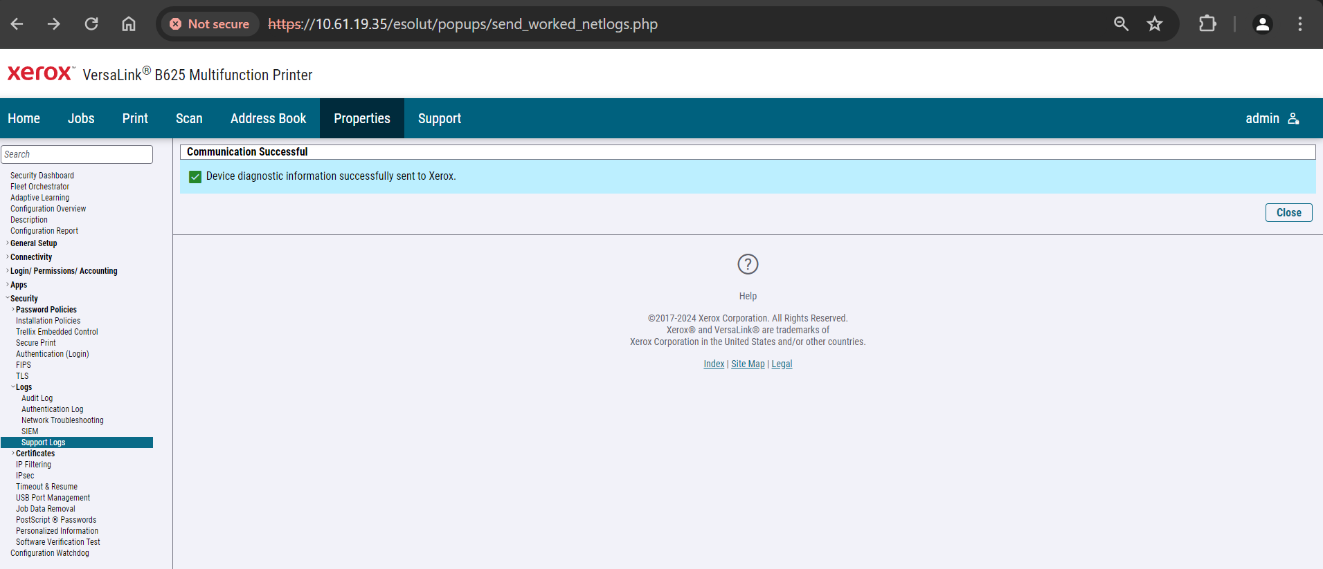The image size is (1323, 569).
Task: Expand the Connectivity tree section
Action: click(x=30, y=257)
